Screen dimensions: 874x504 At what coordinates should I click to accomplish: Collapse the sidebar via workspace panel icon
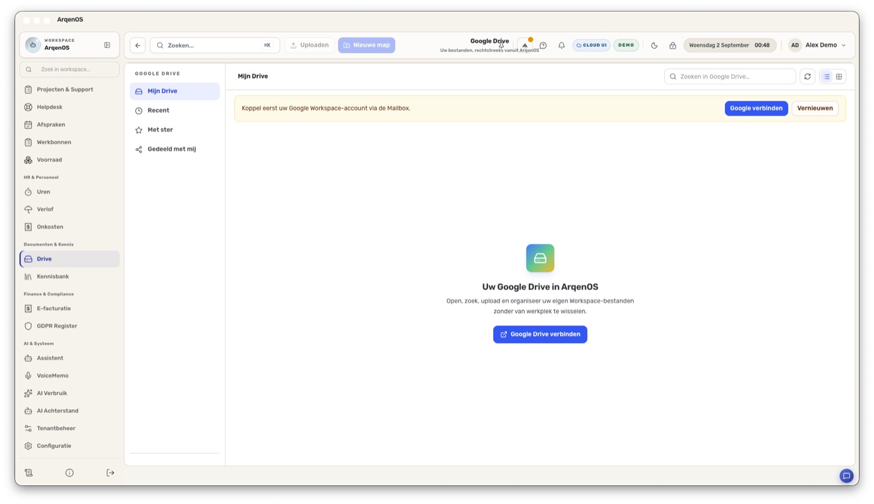coord(107,45)
